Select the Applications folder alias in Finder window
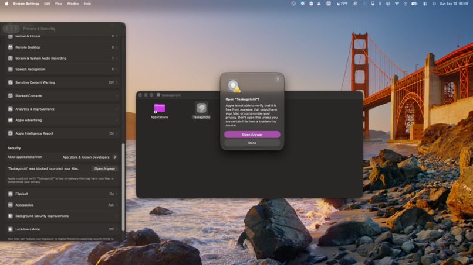The width and height of the screenshot is (473, 265). [x=159, y=108]
